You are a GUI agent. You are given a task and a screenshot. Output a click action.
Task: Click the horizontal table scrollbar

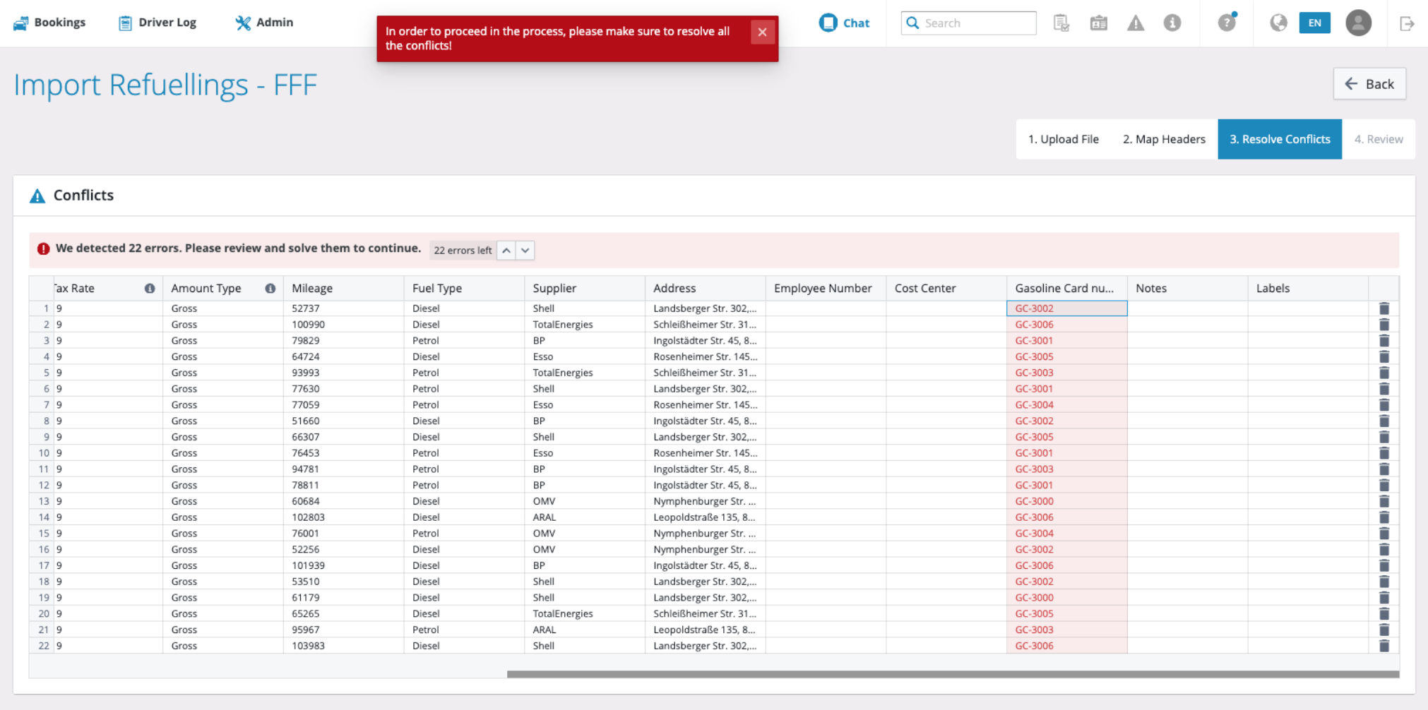953,675
